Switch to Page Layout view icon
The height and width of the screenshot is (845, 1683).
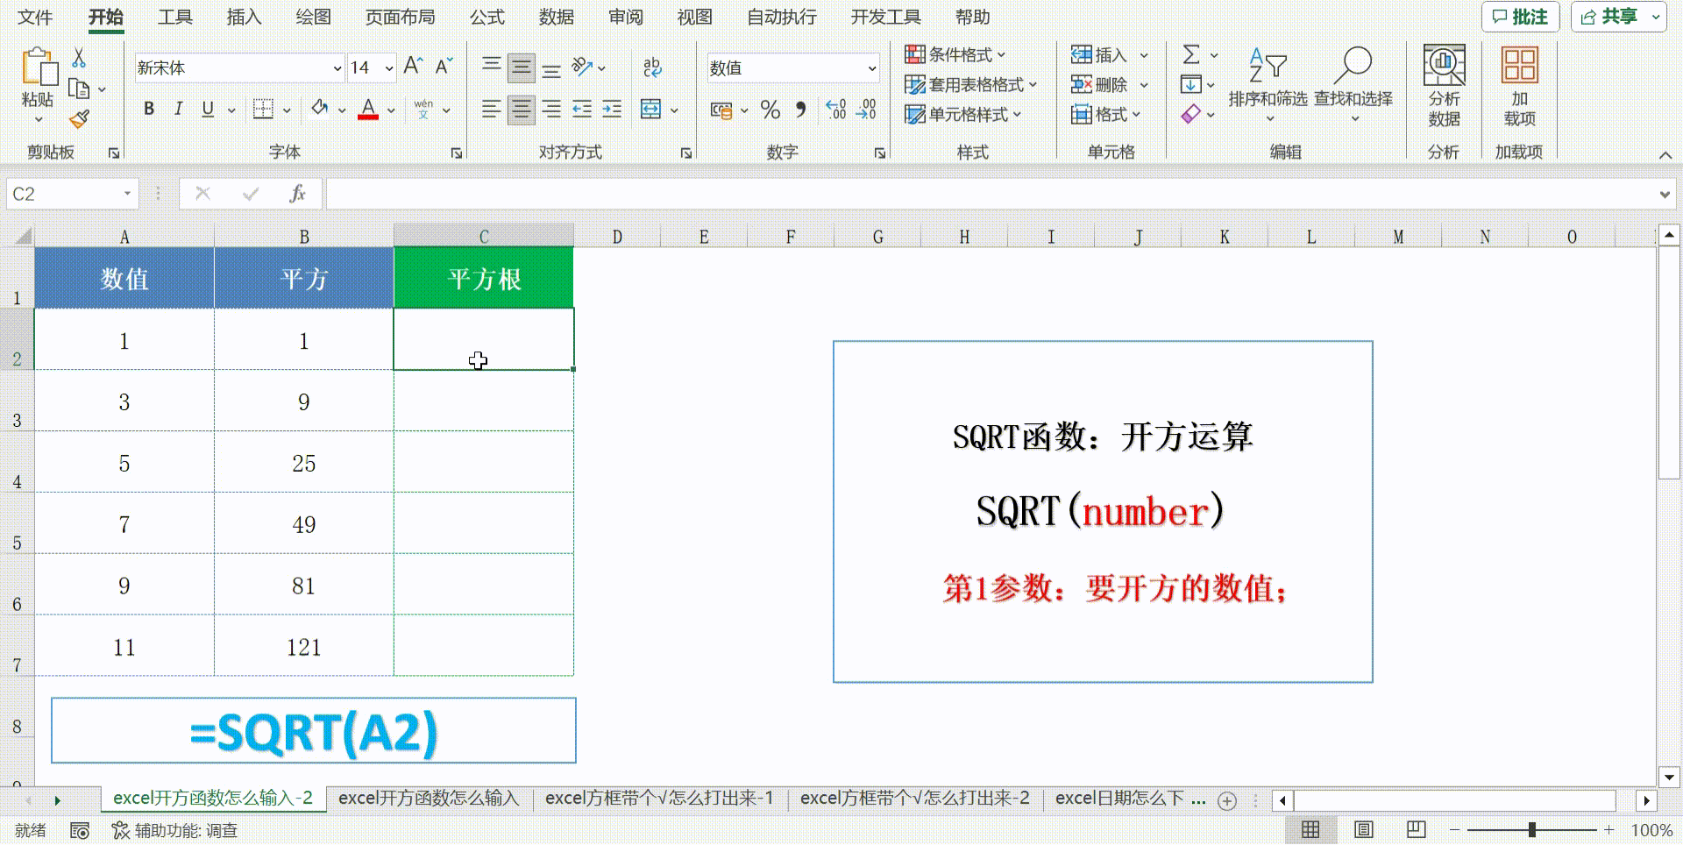[x=1363, y=829]
